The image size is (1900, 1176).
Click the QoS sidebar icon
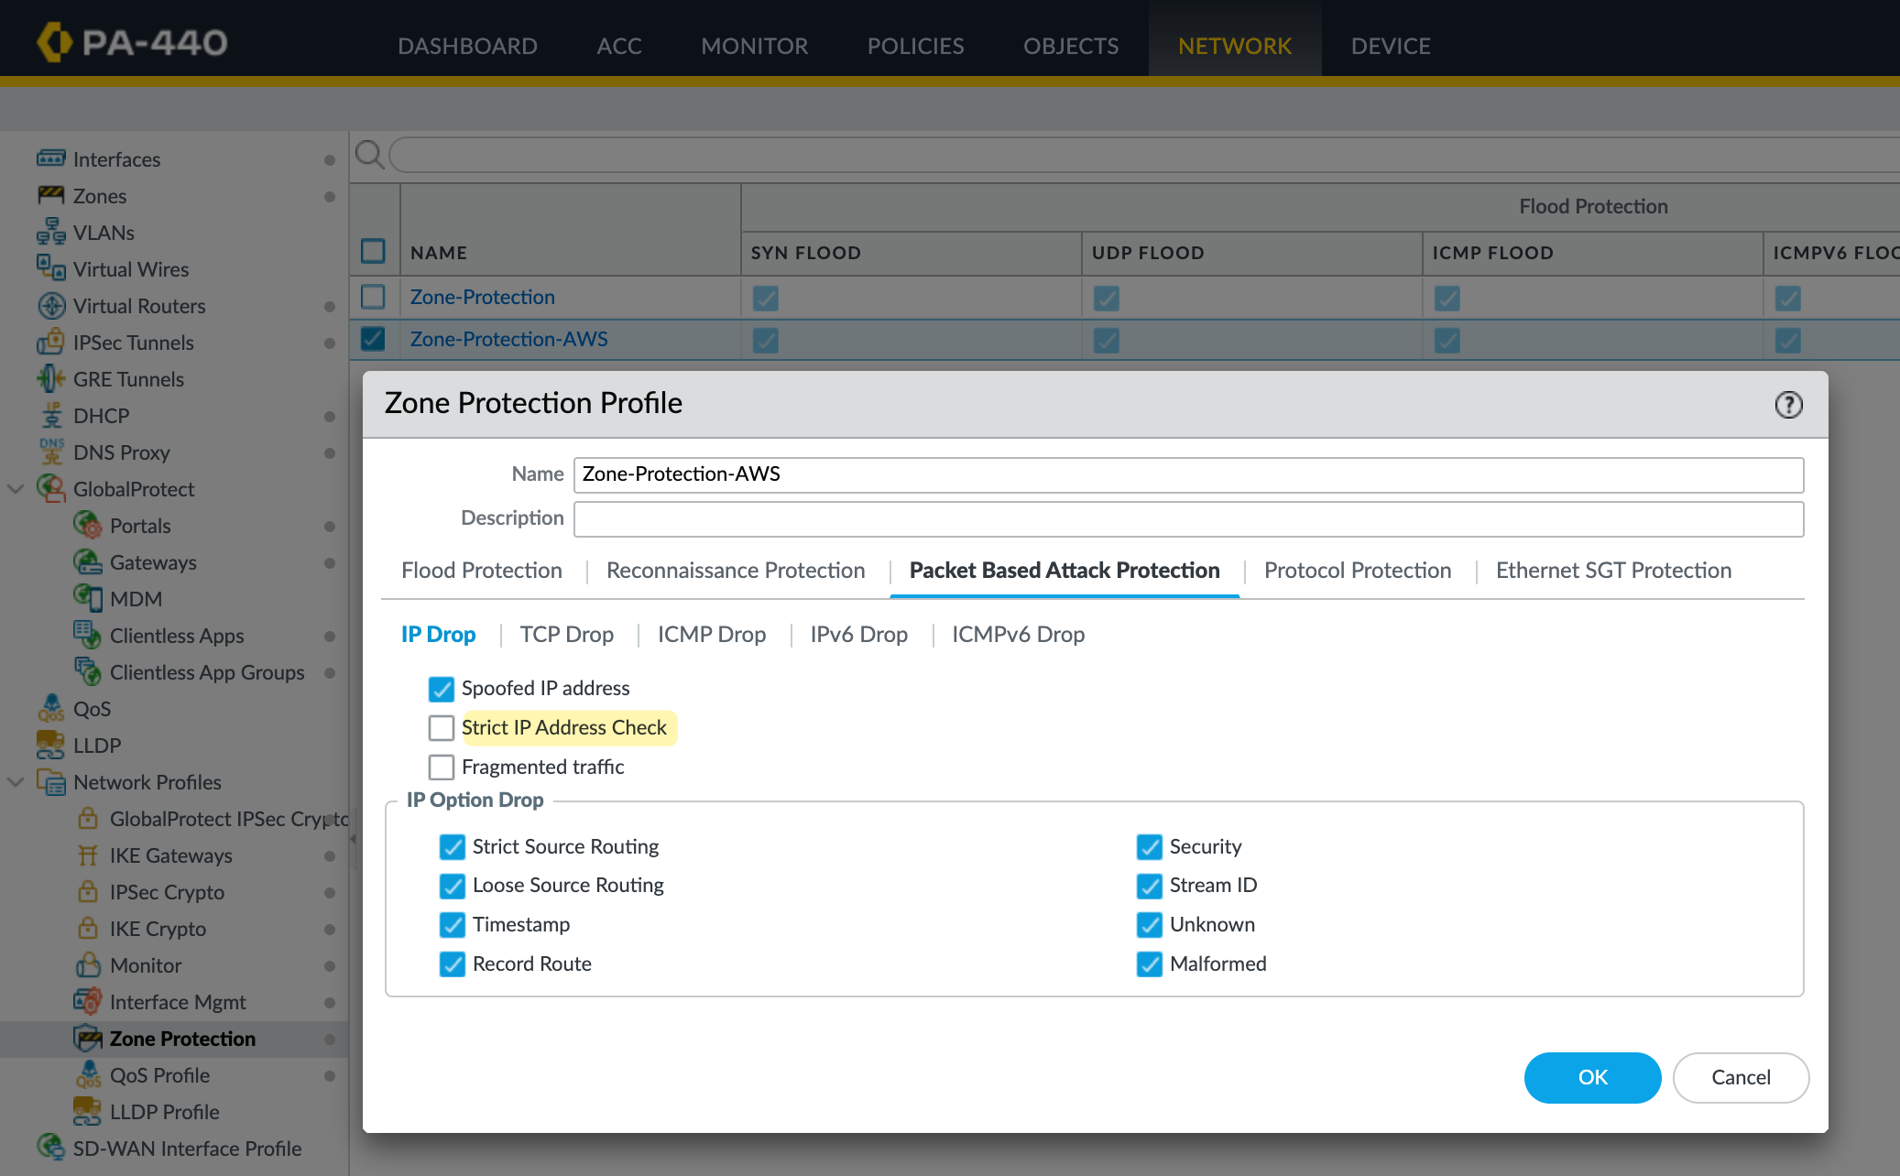tap(50, 708)
